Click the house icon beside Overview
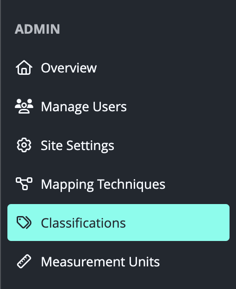 (x=24, y=68)
